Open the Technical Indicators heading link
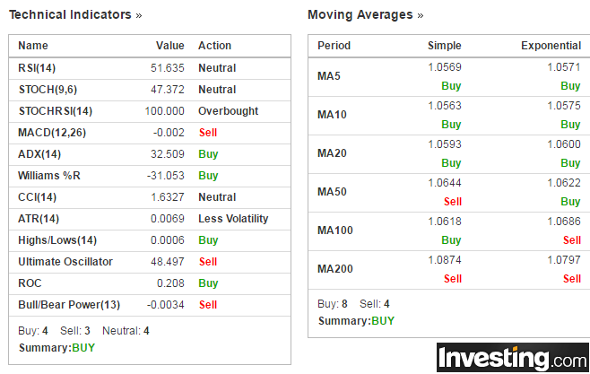 tap(70, 14)
